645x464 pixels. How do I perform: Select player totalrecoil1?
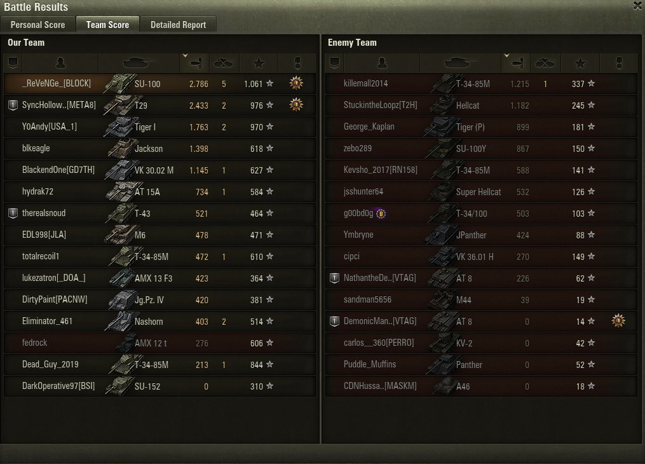pyautogui.click(x=41, y=256)
